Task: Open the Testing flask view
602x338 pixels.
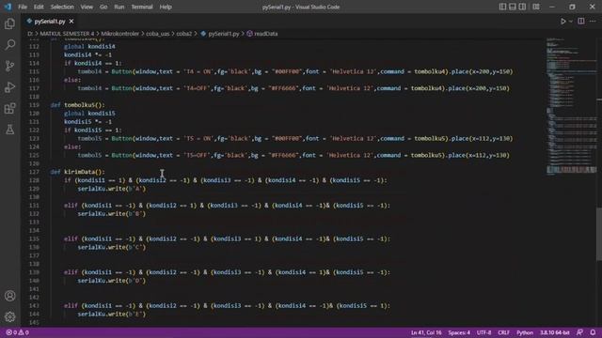Action: [x=10, y=130]
